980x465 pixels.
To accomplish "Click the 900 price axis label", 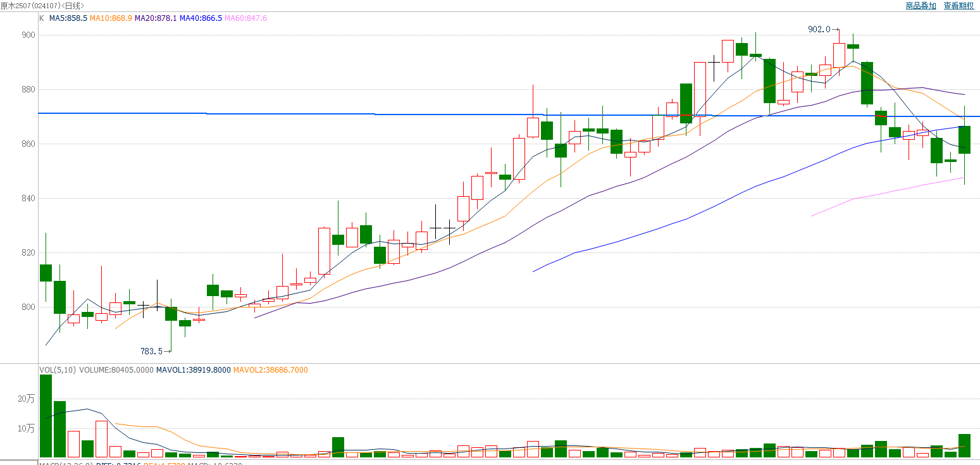I will click(x=28, y=35).
